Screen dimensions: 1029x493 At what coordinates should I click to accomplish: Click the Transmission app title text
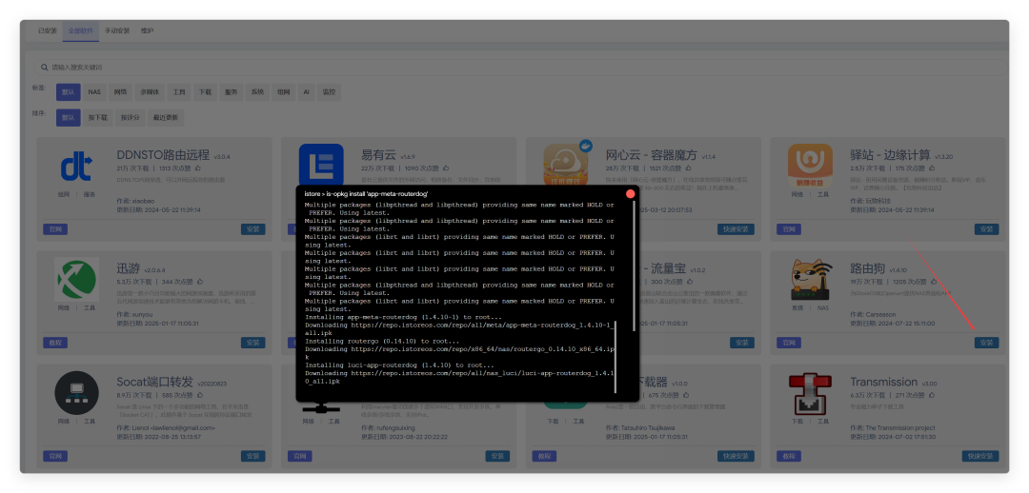point(884,382)
